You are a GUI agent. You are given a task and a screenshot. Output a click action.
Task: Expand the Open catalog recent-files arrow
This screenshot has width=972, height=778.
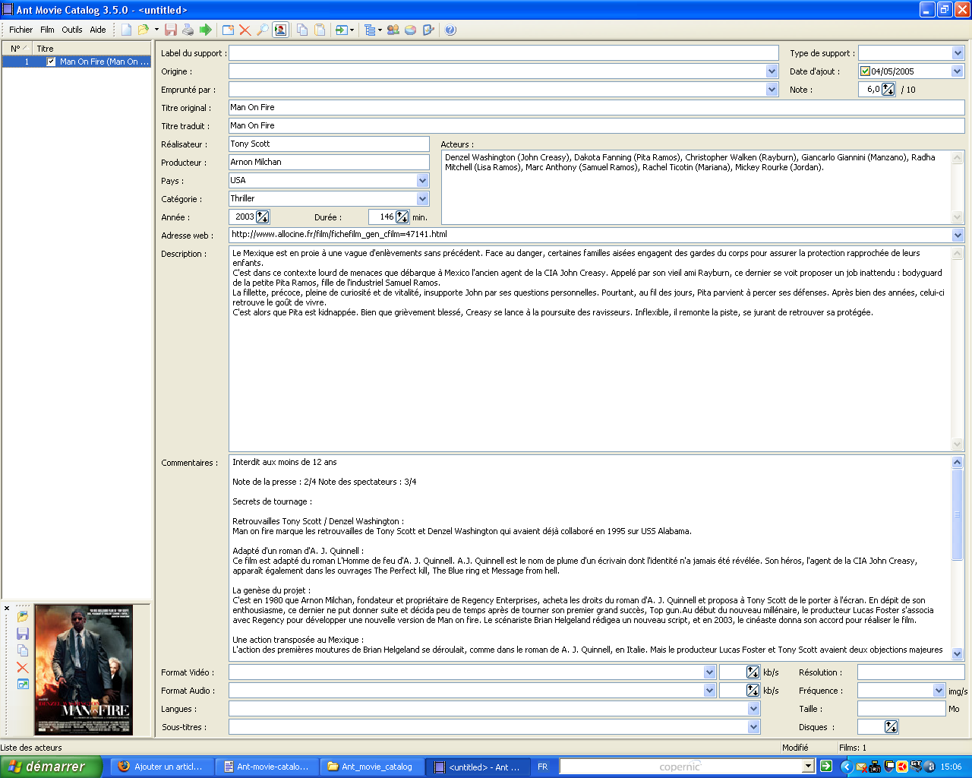pos(156,30)
